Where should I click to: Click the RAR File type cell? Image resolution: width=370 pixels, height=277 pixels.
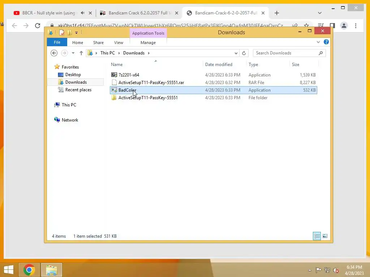(256, 83)
